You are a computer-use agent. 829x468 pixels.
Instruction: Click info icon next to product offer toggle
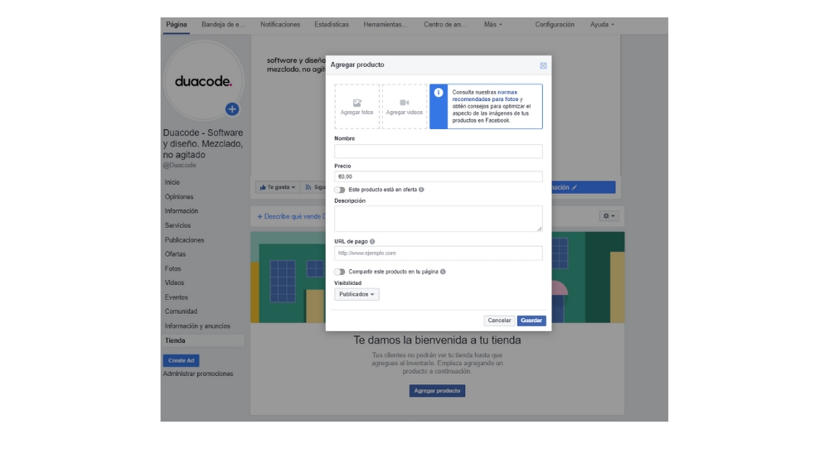click(421, 190)
